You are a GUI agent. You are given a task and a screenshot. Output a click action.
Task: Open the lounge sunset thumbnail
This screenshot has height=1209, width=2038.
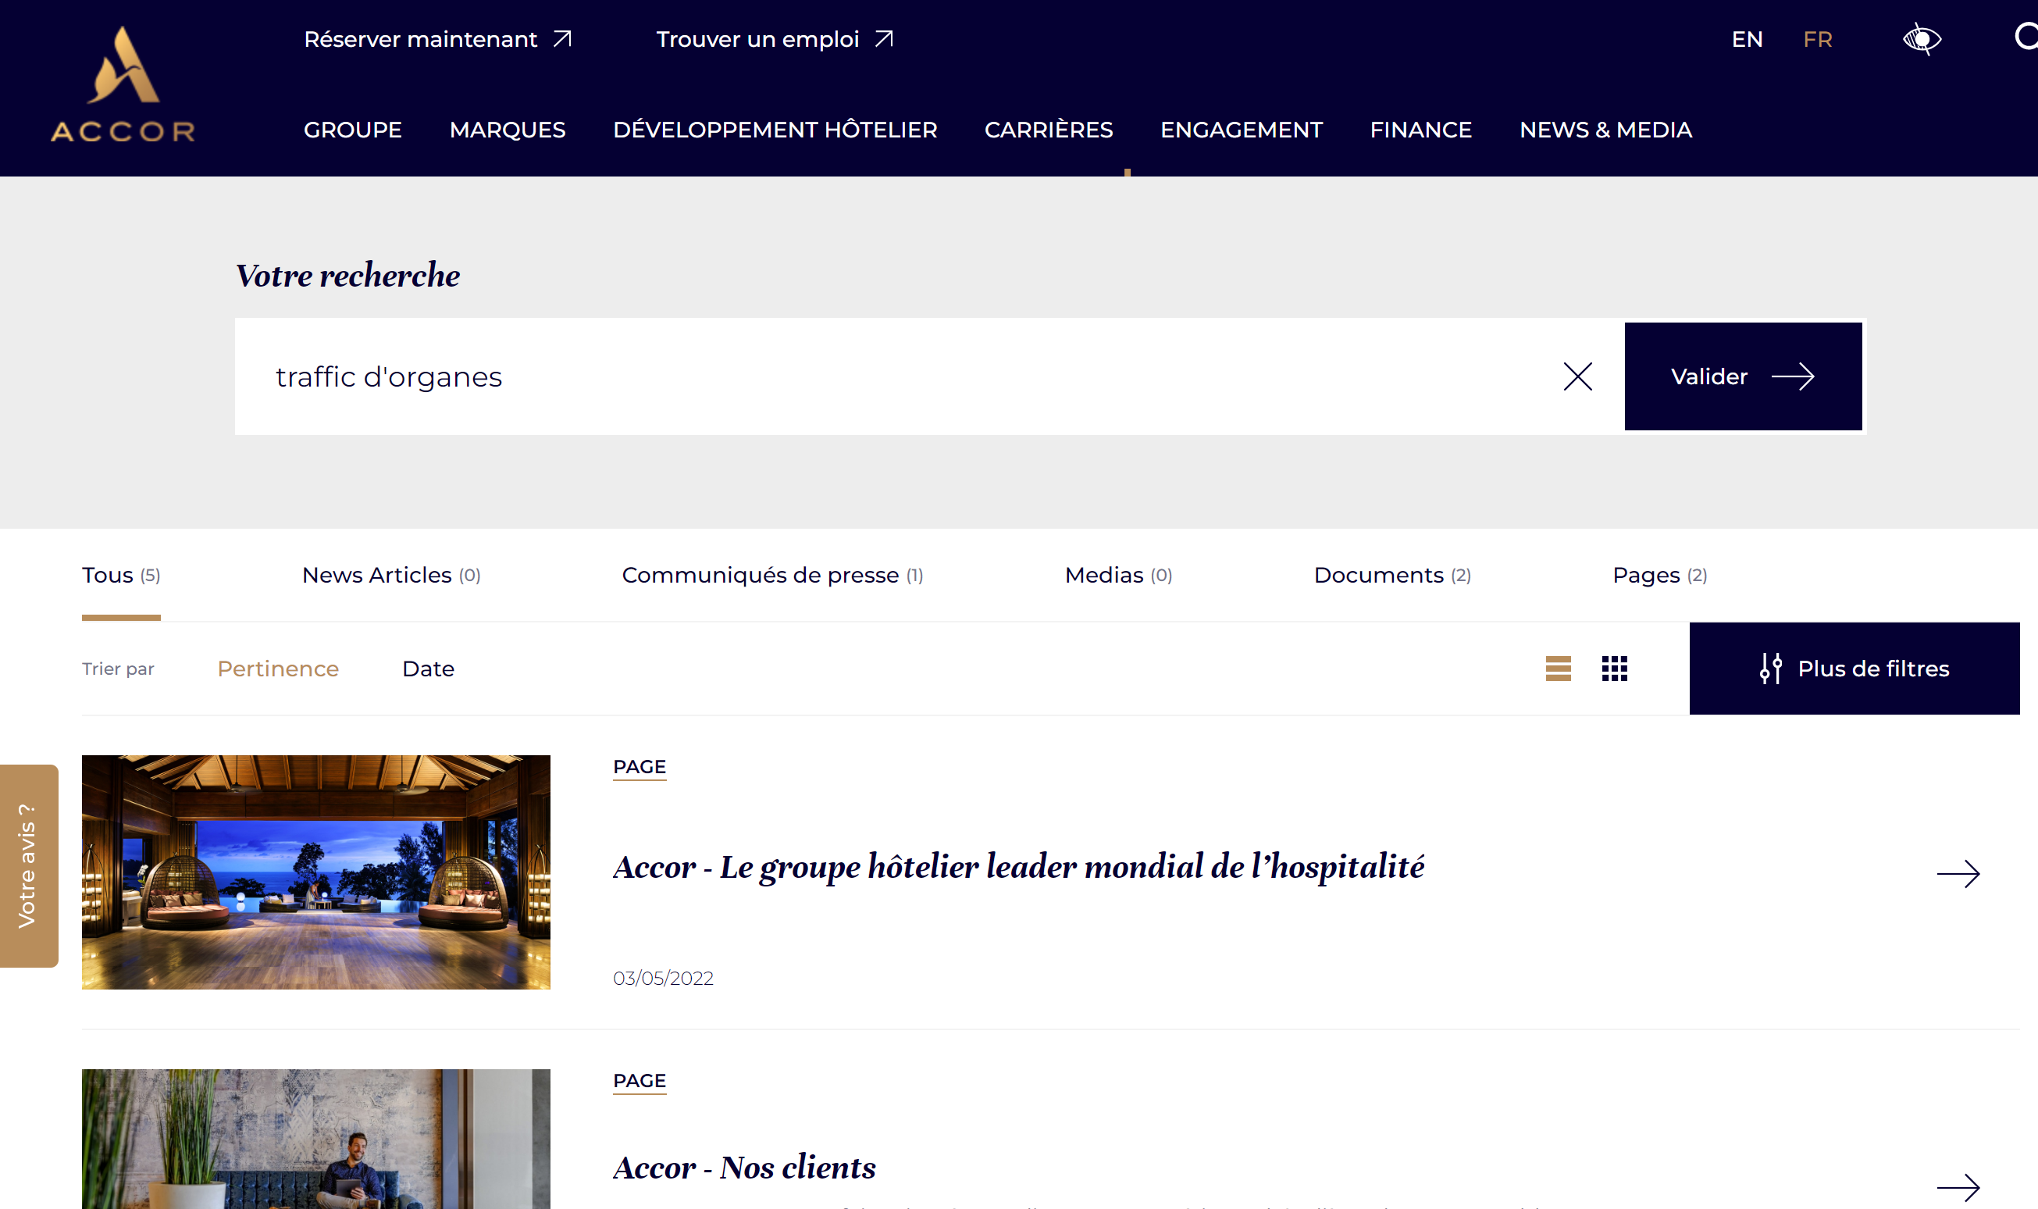(x=316, y=872)
